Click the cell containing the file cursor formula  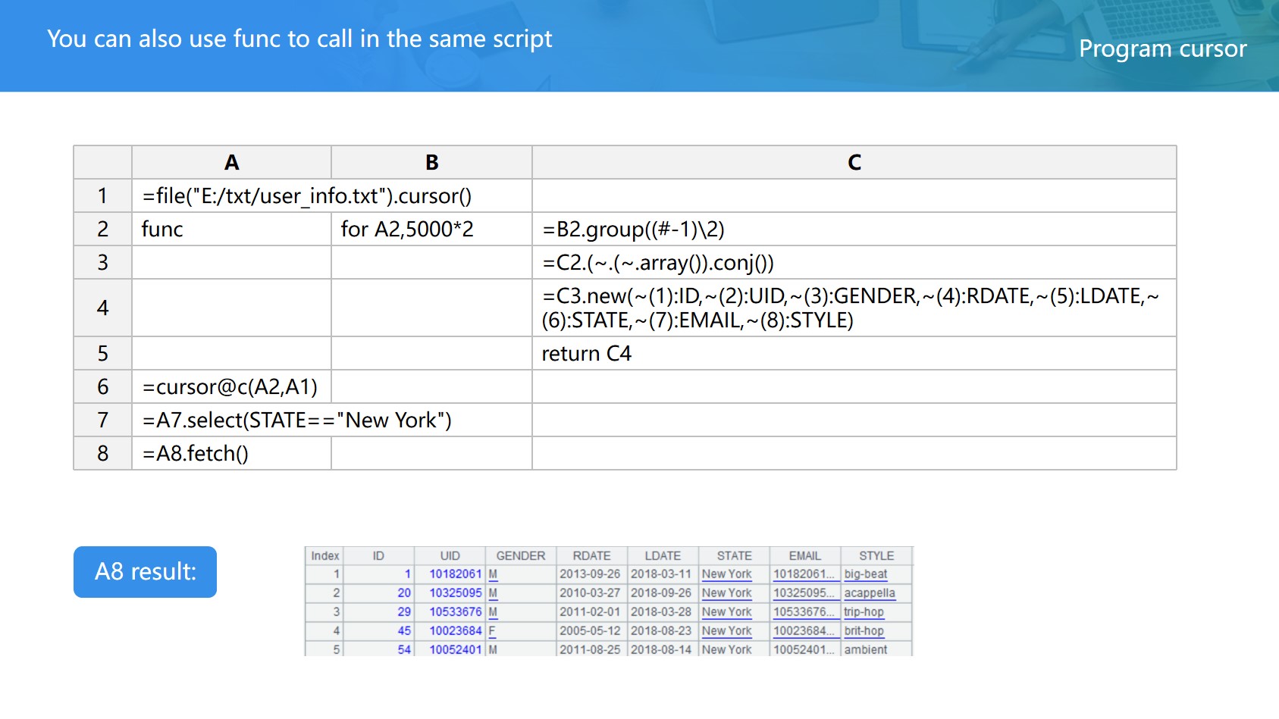click(307, 196)
